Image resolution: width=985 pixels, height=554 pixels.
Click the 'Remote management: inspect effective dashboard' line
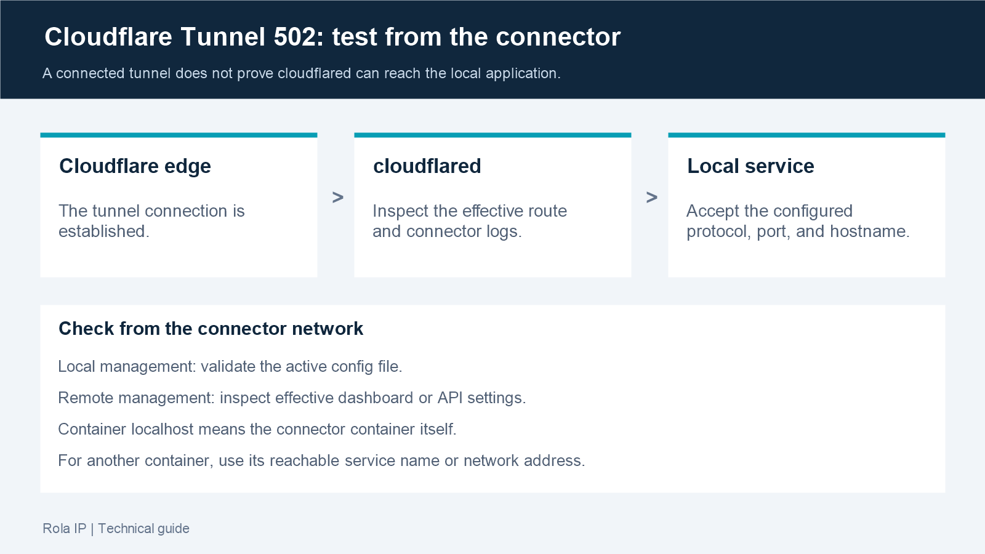(292, 398)
